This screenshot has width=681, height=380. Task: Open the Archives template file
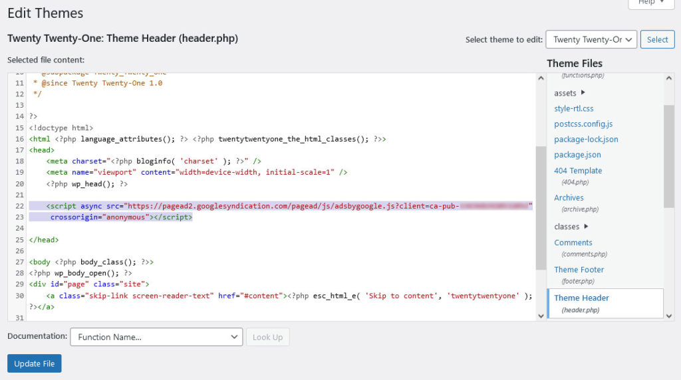tap(569, 198)
